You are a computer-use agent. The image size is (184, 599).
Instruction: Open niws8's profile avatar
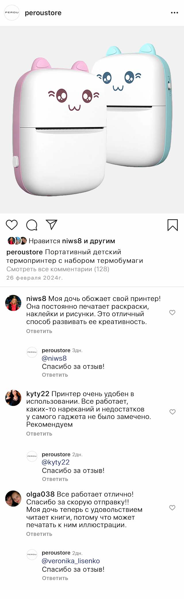[x=14, y=303]
